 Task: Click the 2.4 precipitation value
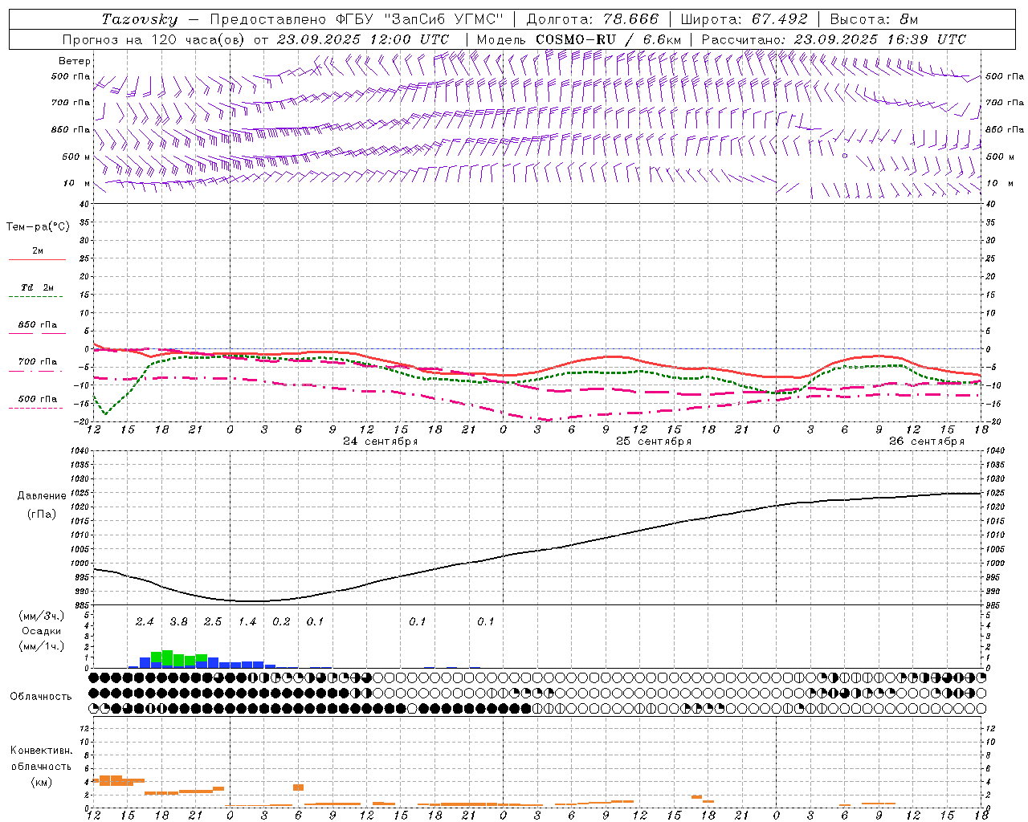click(145, 621)
